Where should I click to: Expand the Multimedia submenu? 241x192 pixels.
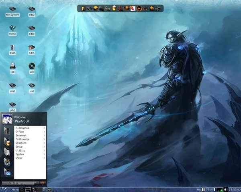click(x=30, y=139)
